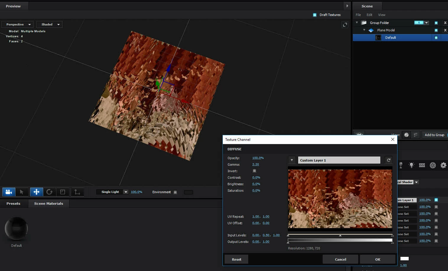Screen dimensions: 448x271
Task: Open the Edit menu in Scene panel
Action: point(369,15)
